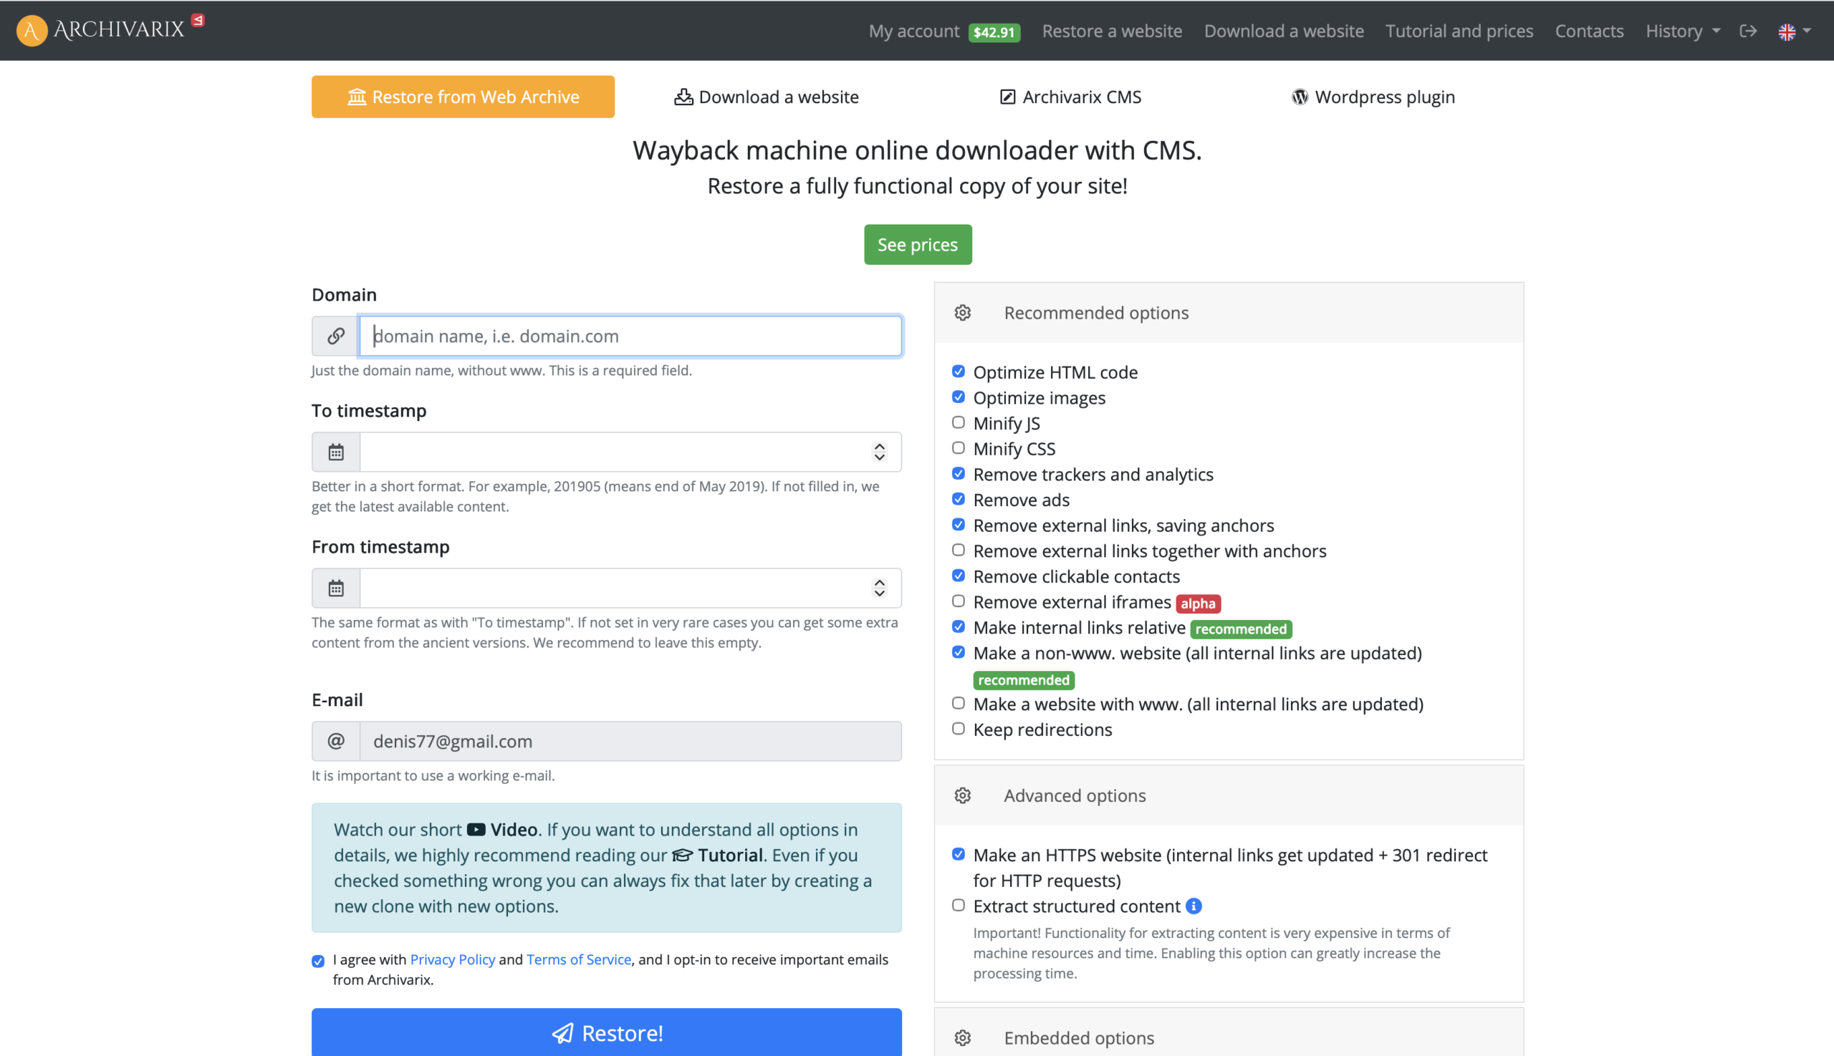The height and width of the screenshot is (1056, 1834).
Task: Click the To timestamp stepper arrows
Action: coord(879,452)
